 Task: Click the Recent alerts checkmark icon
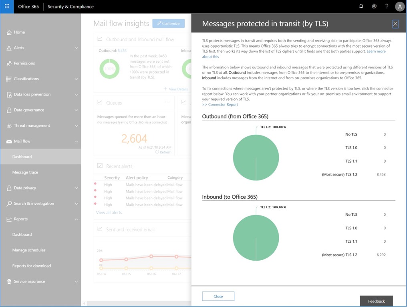pos(100,165)
